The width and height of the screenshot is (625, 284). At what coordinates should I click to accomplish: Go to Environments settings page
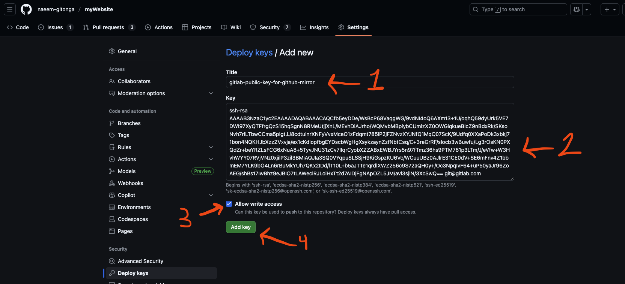click(134, 207)
